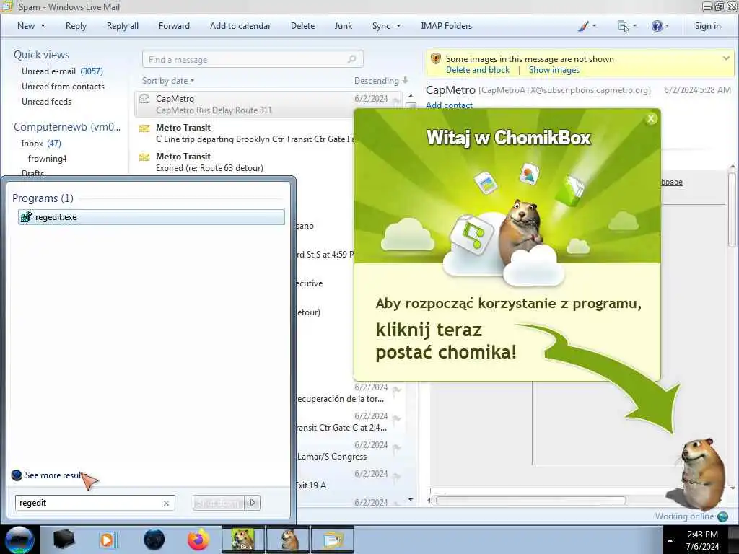Click the message preview horizontal scrollbar
Screen dimensions: 739x554
(530, 501)
